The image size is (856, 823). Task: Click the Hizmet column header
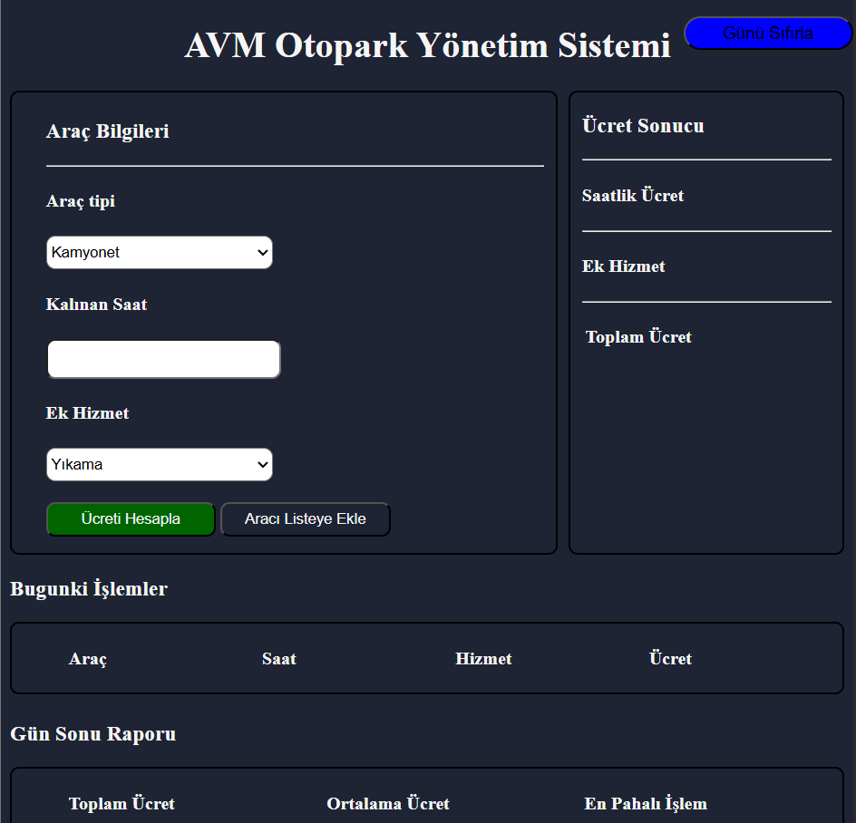(x=483, y=659)
